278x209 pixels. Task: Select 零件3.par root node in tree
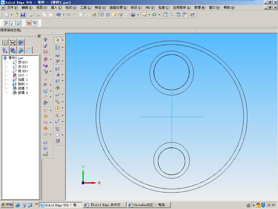16,58
